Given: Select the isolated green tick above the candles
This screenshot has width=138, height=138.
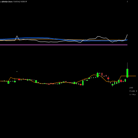Looking at the screenshot, I should [17, 71].
